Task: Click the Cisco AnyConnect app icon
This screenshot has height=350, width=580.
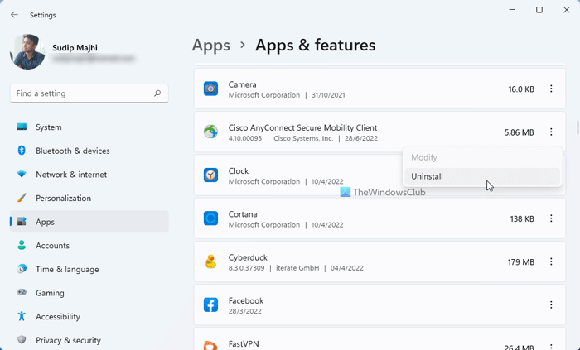Action: [x=210, y=132]
